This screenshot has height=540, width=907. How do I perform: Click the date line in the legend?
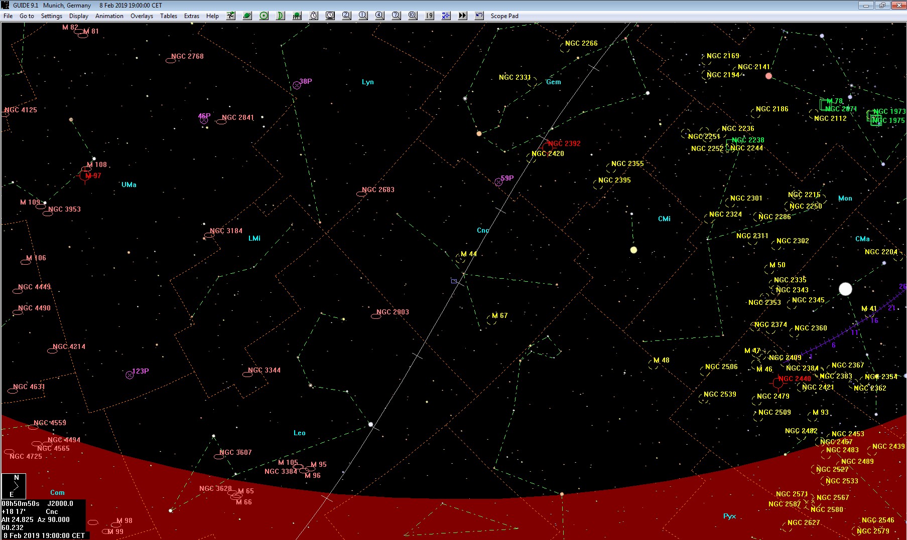pos(44,535)
